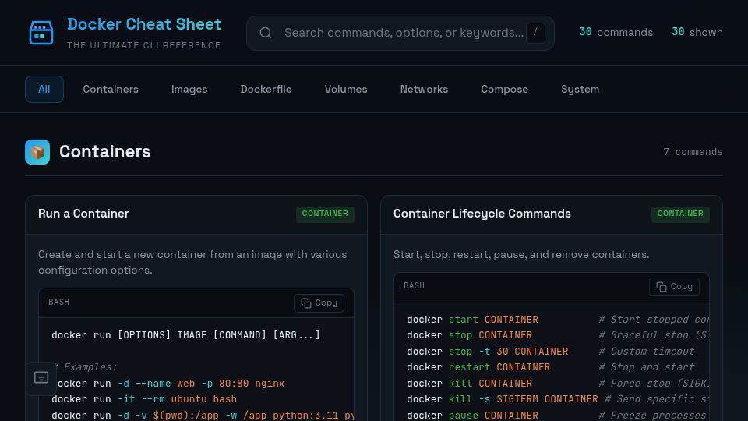Click the 'docker run -d --name web' line
The image size is (748, 421).
pos(168,384)
